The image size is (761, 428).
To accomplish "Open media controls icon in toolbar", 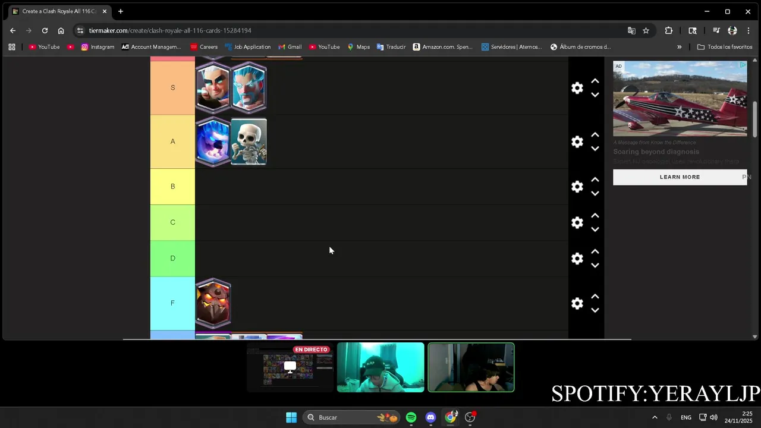I will point(716,30).
